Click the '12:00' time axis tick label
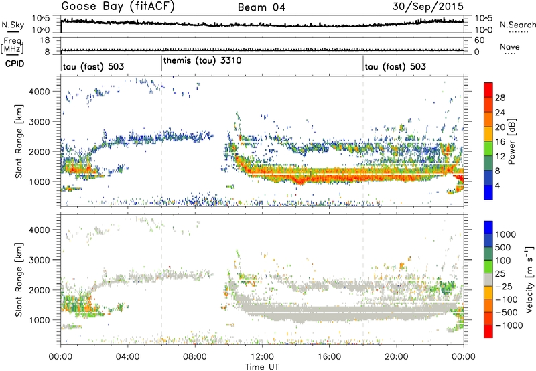The height and width of the screenshot is (371, 536). (262, 357)
